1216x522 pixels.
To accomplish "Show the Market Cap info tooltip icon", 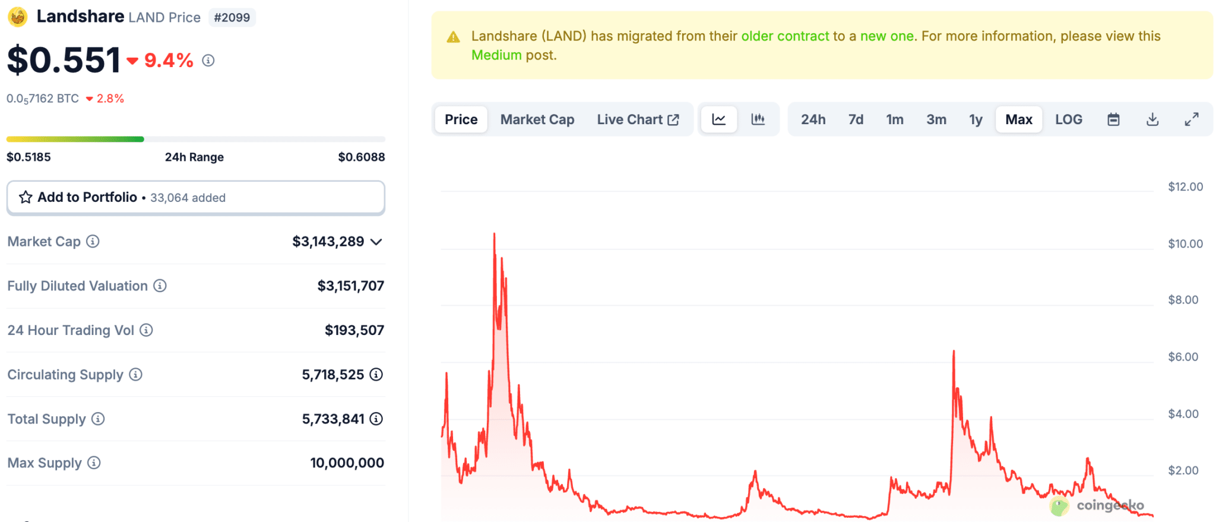I will pos(93,241).
